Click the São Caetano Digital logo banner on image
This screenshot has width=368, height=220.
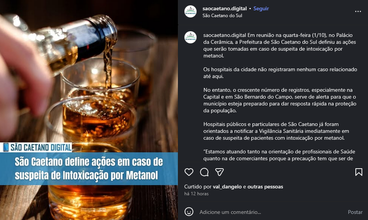pyautogui.click(x=36, y=147)
